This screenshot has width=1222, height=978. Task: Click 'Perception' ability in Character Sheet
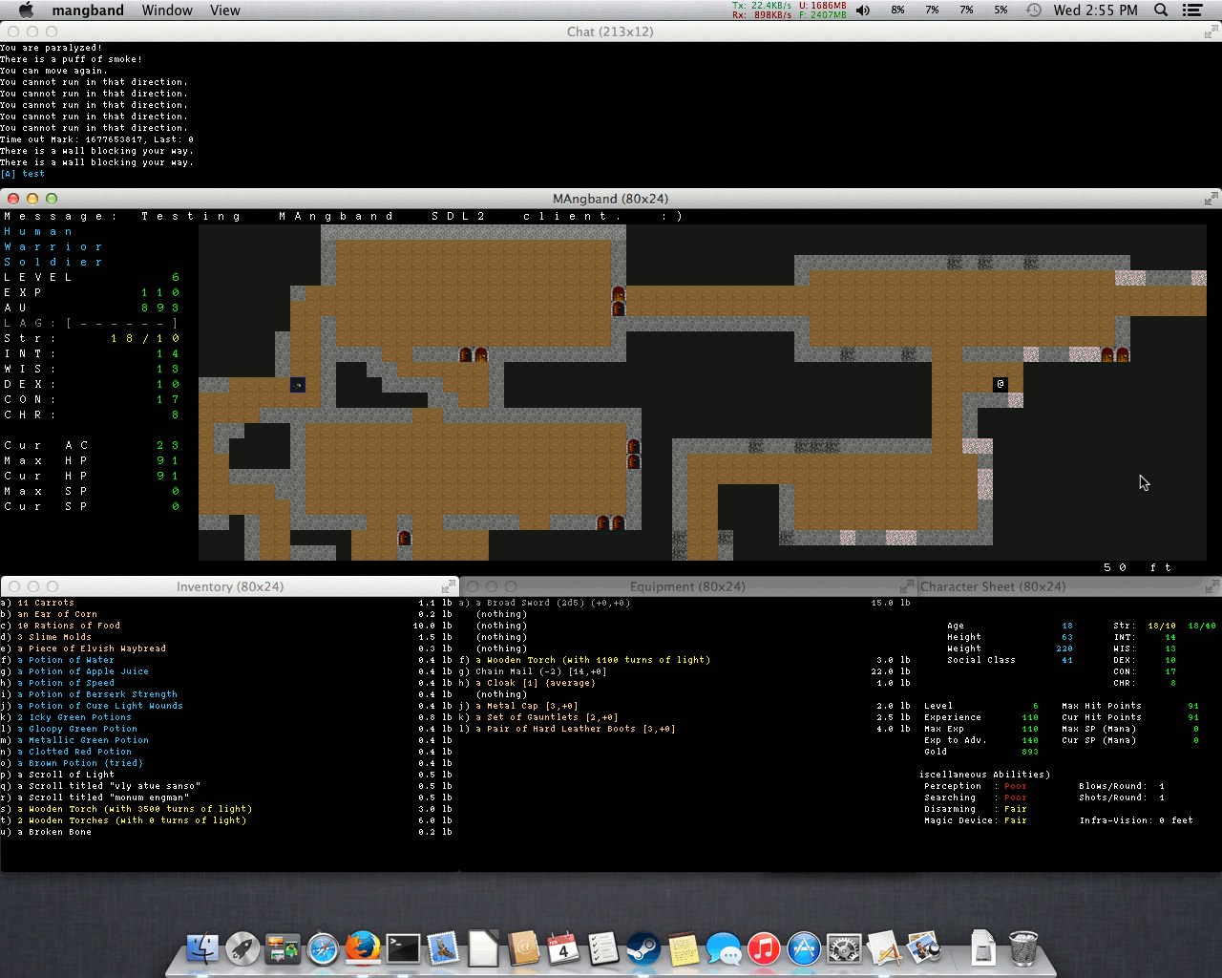(953, 786)
